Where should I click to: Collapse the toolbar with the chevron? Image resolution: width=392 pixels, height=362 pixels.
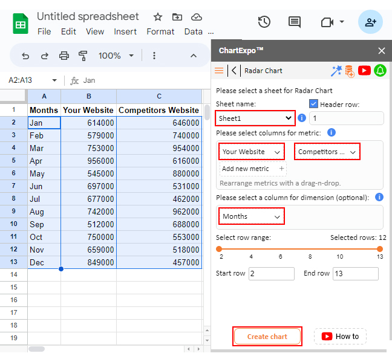pyautogui.click(x=194, y=56)
